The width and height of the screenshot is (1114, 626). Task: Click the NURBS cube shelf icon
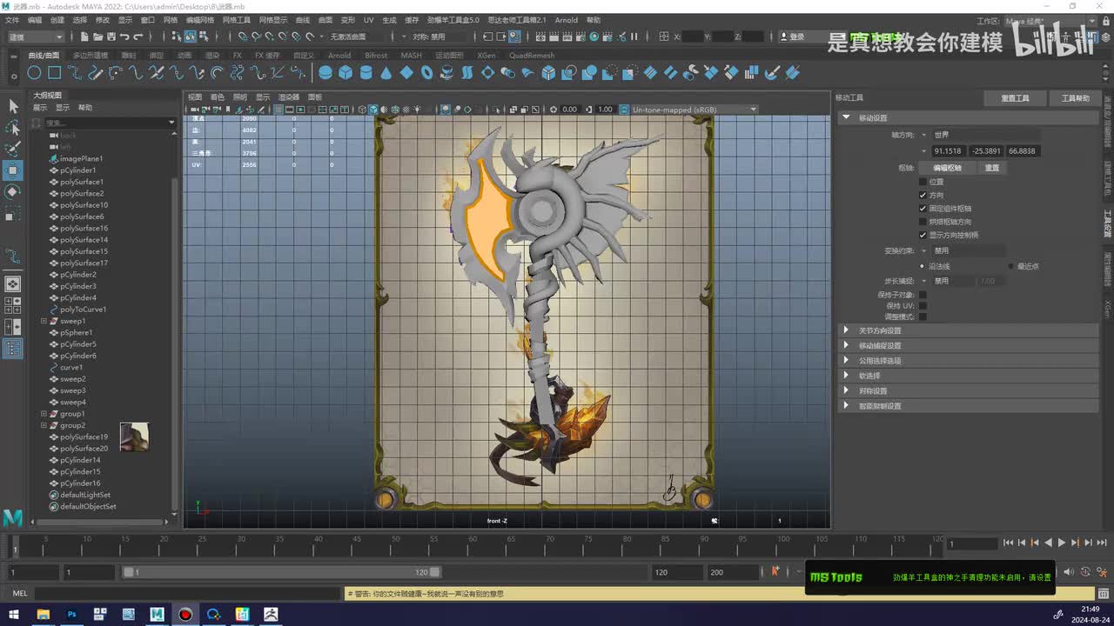coord(346,73)
